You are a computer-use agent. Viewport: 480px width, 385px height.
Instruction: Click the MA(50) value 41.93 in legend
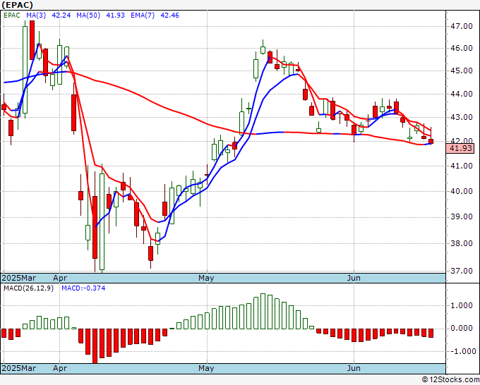pyautogui.click(x=115, y=16)
